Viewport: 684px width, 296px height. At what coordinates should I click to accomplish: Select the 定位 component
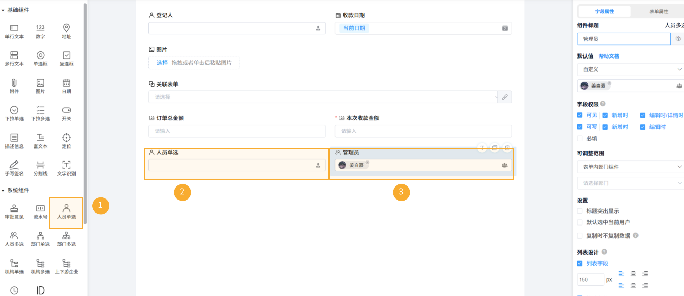66,142
